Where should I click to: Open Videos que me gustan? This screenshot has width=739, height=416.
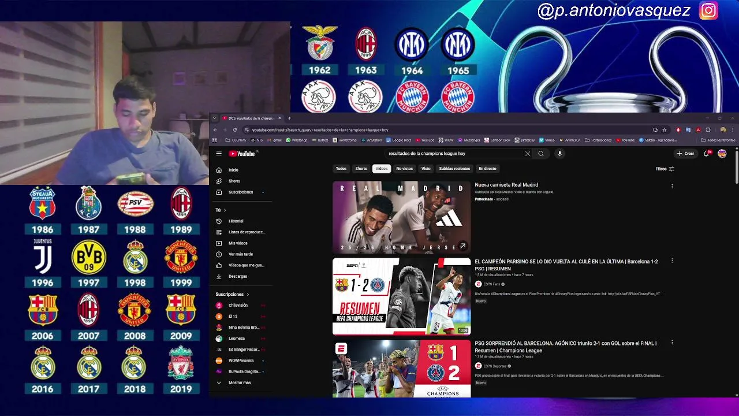coord(246,265)
